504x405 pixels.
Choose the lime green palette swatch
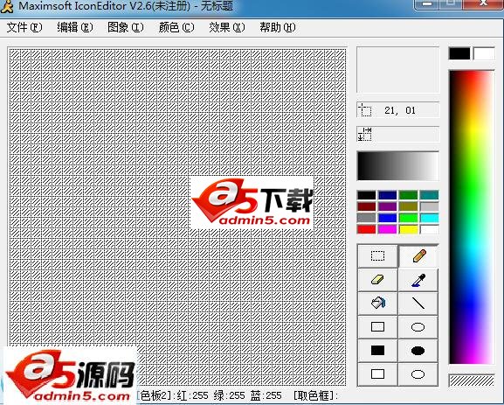tap(408, 218)
